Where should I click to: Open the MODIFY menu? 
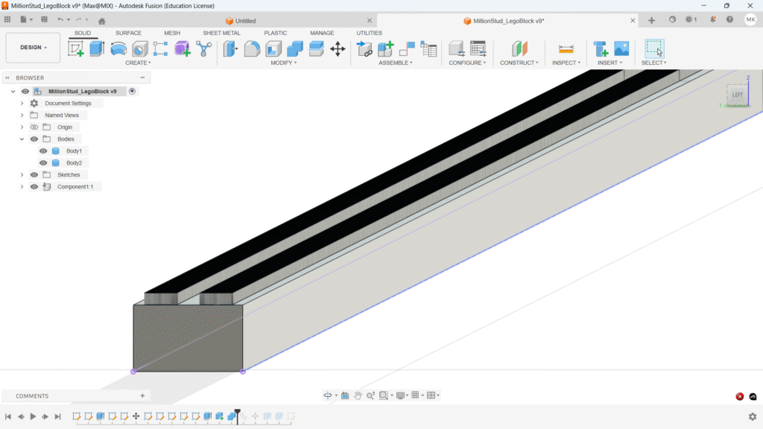[x=283, y=63]
